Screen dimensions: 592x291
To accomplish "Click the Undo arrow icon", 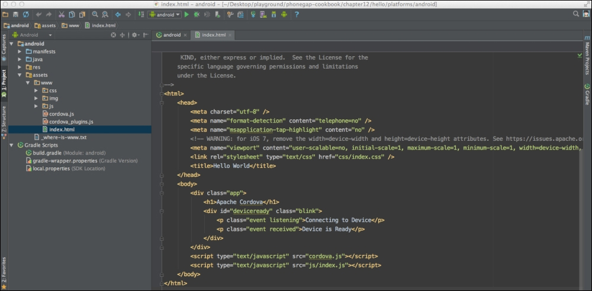I will tap(38, 14).
